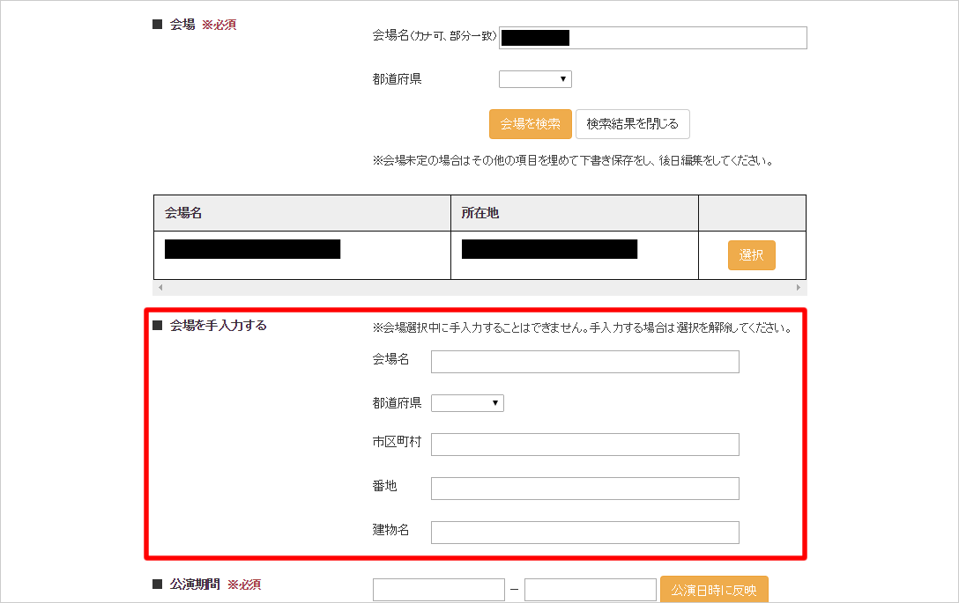Click the 番地 input box
This screenshot has height=603, width=959.
[x=584, y=489]
